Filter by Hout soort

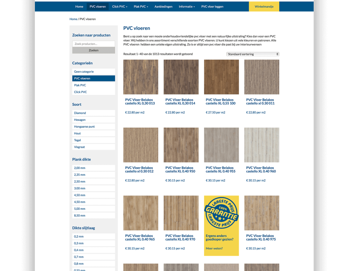(93, 133)
